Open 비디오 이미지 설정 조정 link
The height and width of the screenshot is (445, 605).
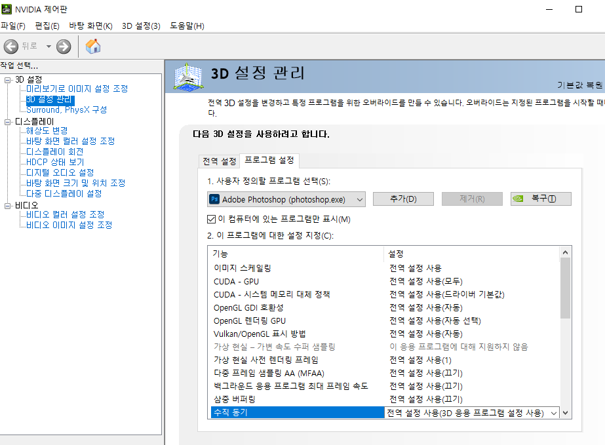click(69, 225)
